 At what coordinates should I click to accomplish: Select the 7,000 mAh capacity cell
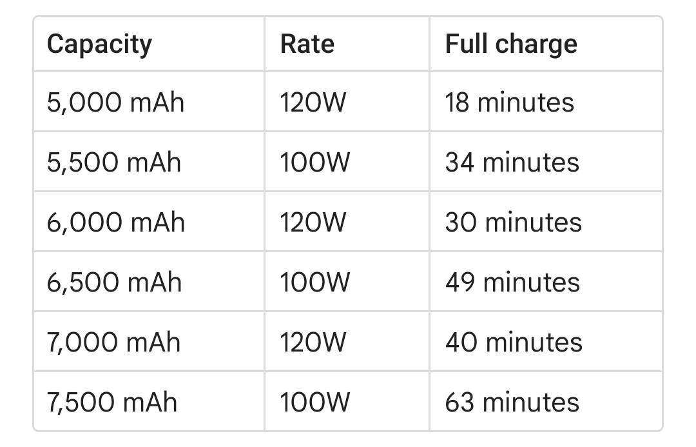(113, 342)
